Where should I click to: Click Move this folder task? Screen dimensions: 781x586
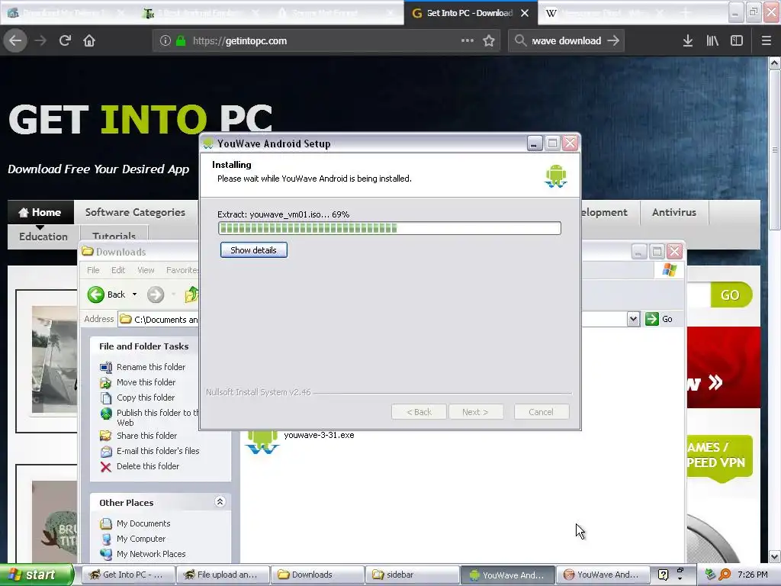146,382
